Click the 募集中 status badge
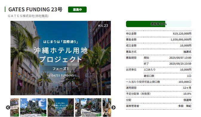This screenshot has width=201, height=117. (77, 10)
